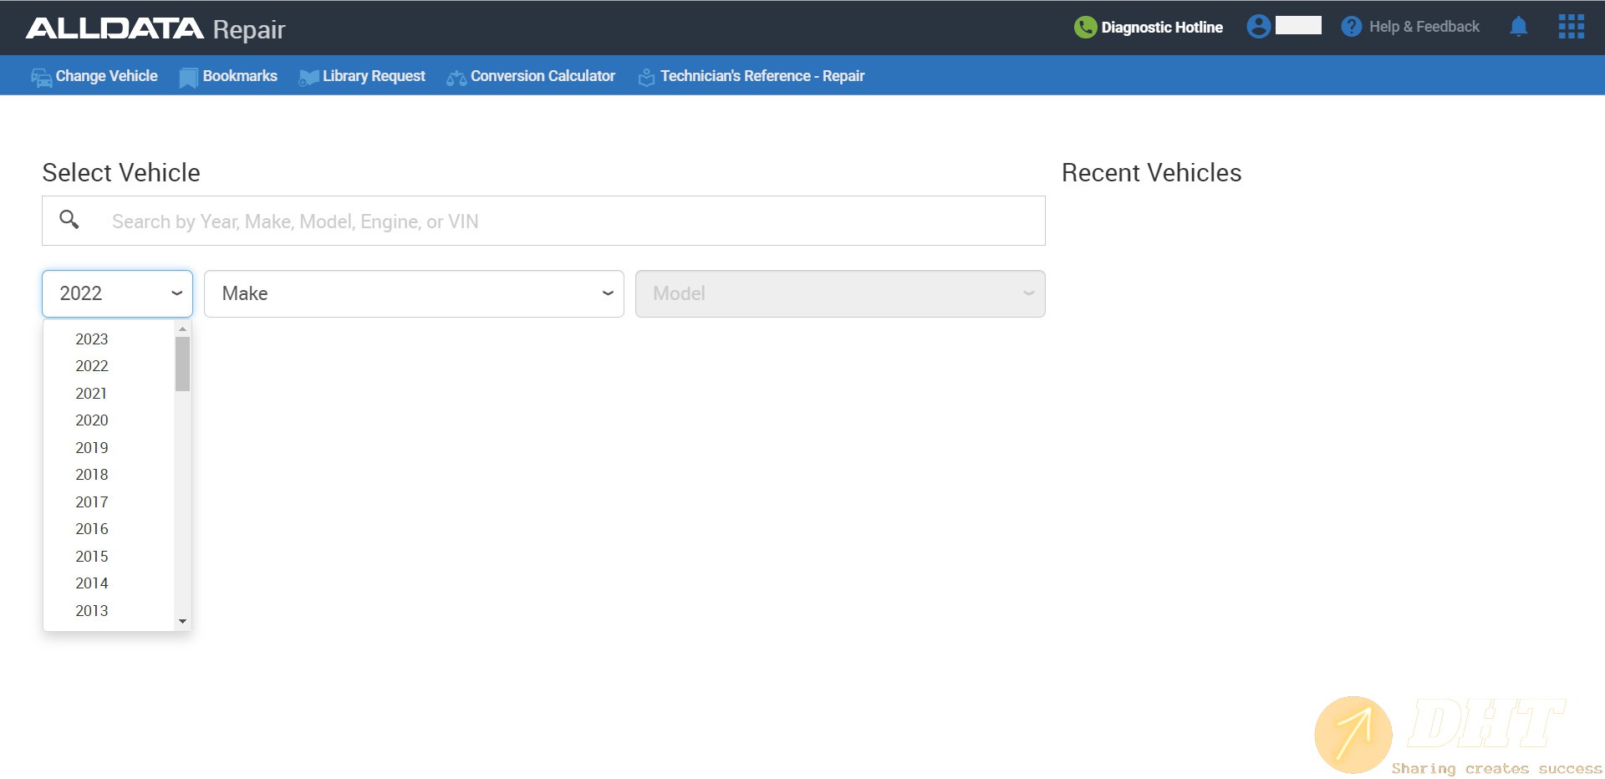Select year 2020 from list

pos(92,420)
